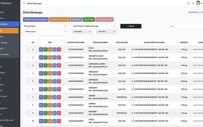Screen dimensions: 203x127
Task: Check the checkbox for row 1
Action: point(28,49)
